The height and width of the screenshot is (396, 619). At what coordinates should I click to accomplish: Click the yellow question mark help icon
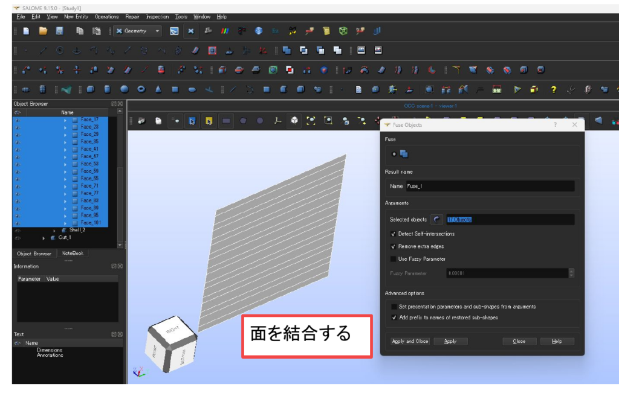553,89
